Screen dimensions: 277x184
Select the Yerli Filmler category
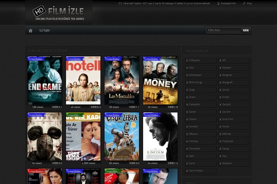(201, 171)
